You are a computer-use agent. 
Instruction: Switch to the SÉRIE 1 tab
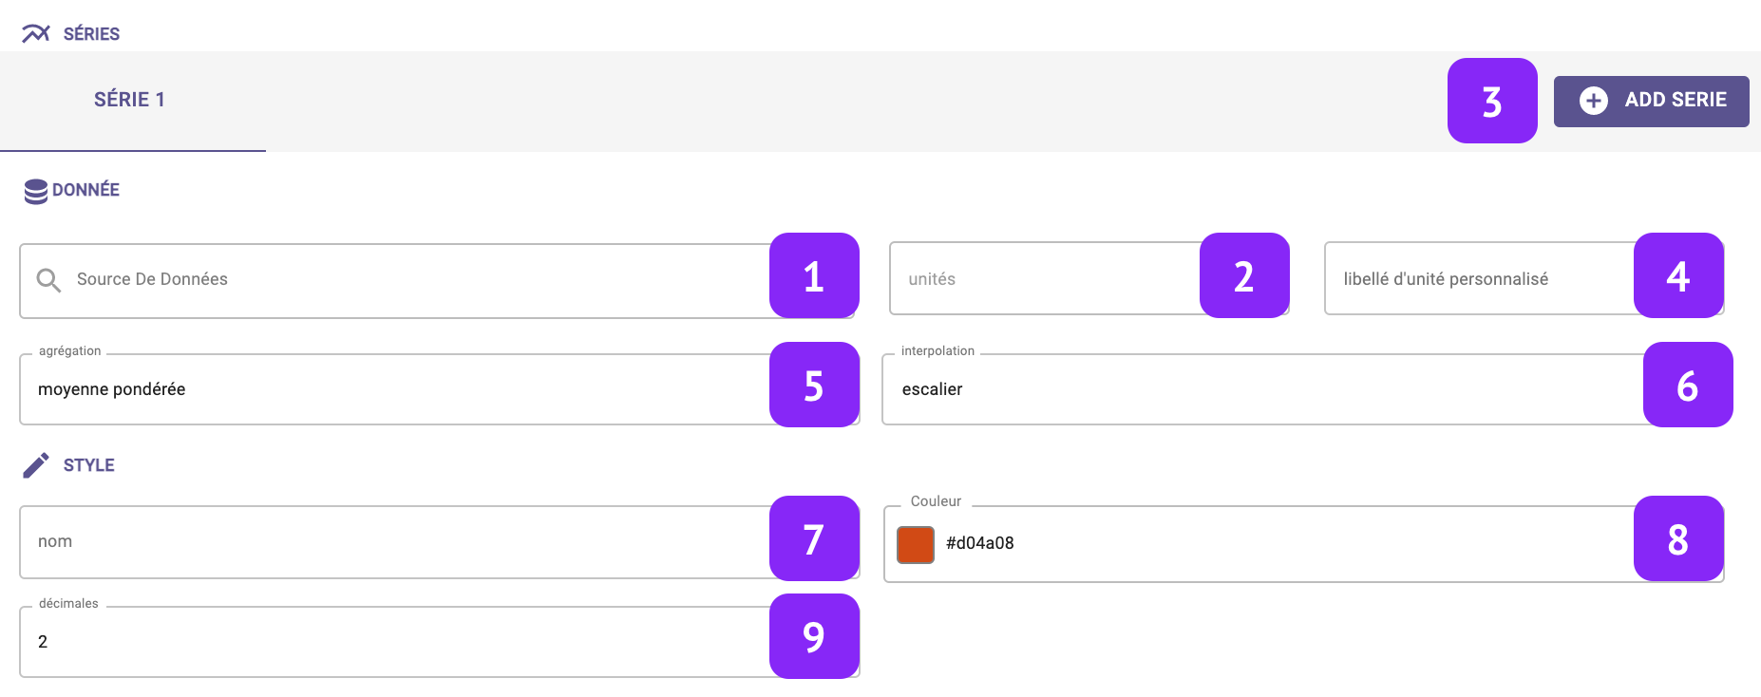(x=130, y=100)
